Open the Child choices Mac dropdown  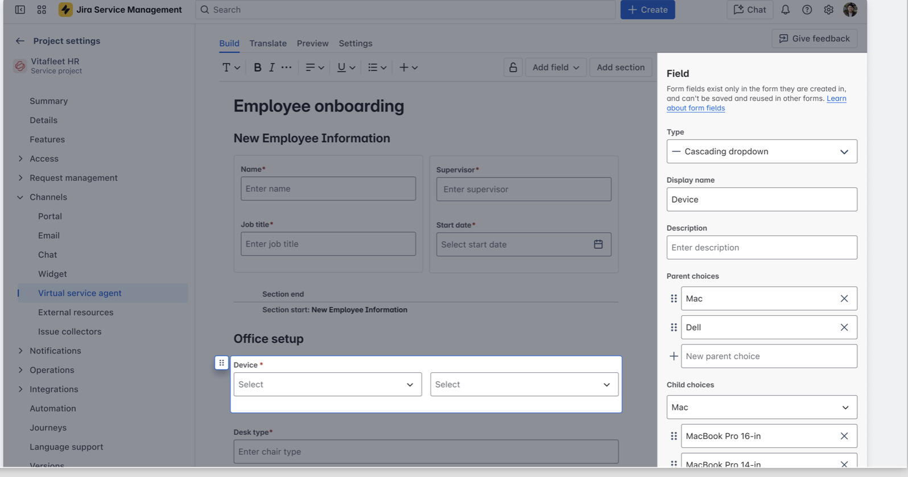(x=762, y=408)
